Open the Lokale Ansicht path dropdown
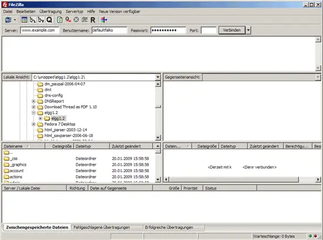Screen dimensions: 323x240 tap(158, 77)
